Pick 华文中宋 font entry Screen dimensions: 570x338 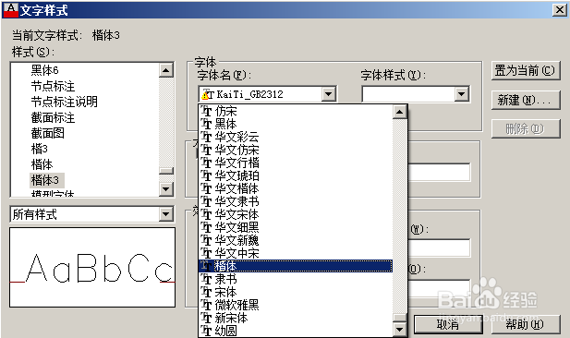click(296, 253)
